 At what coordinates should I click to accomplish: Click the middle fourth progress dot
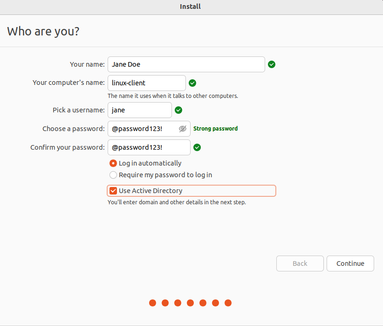190,303
